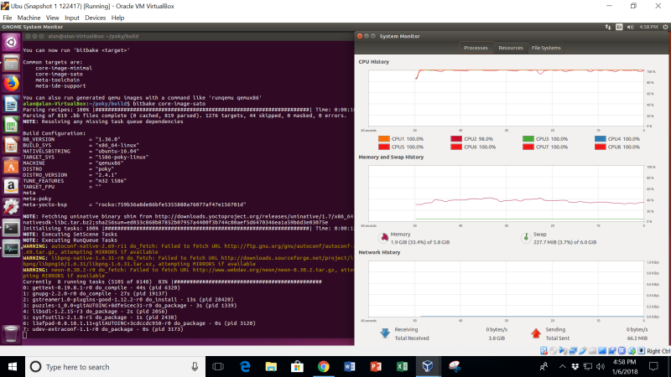Open LibreOffice Writer from the launcher
Viewport: 671px width, 377px height.
11,104
